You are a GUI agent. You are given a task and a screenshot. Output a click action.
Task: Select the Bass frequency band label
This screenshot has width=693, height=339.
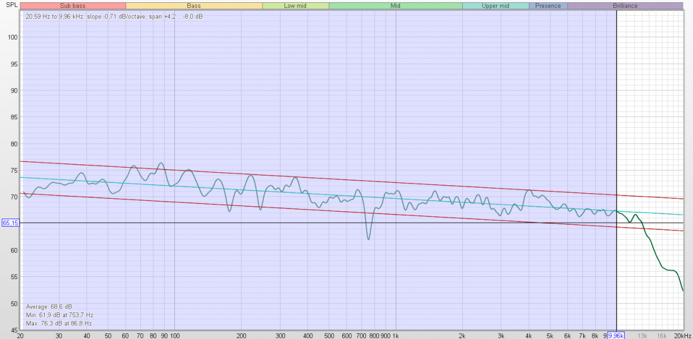click(x=194, y=6)
